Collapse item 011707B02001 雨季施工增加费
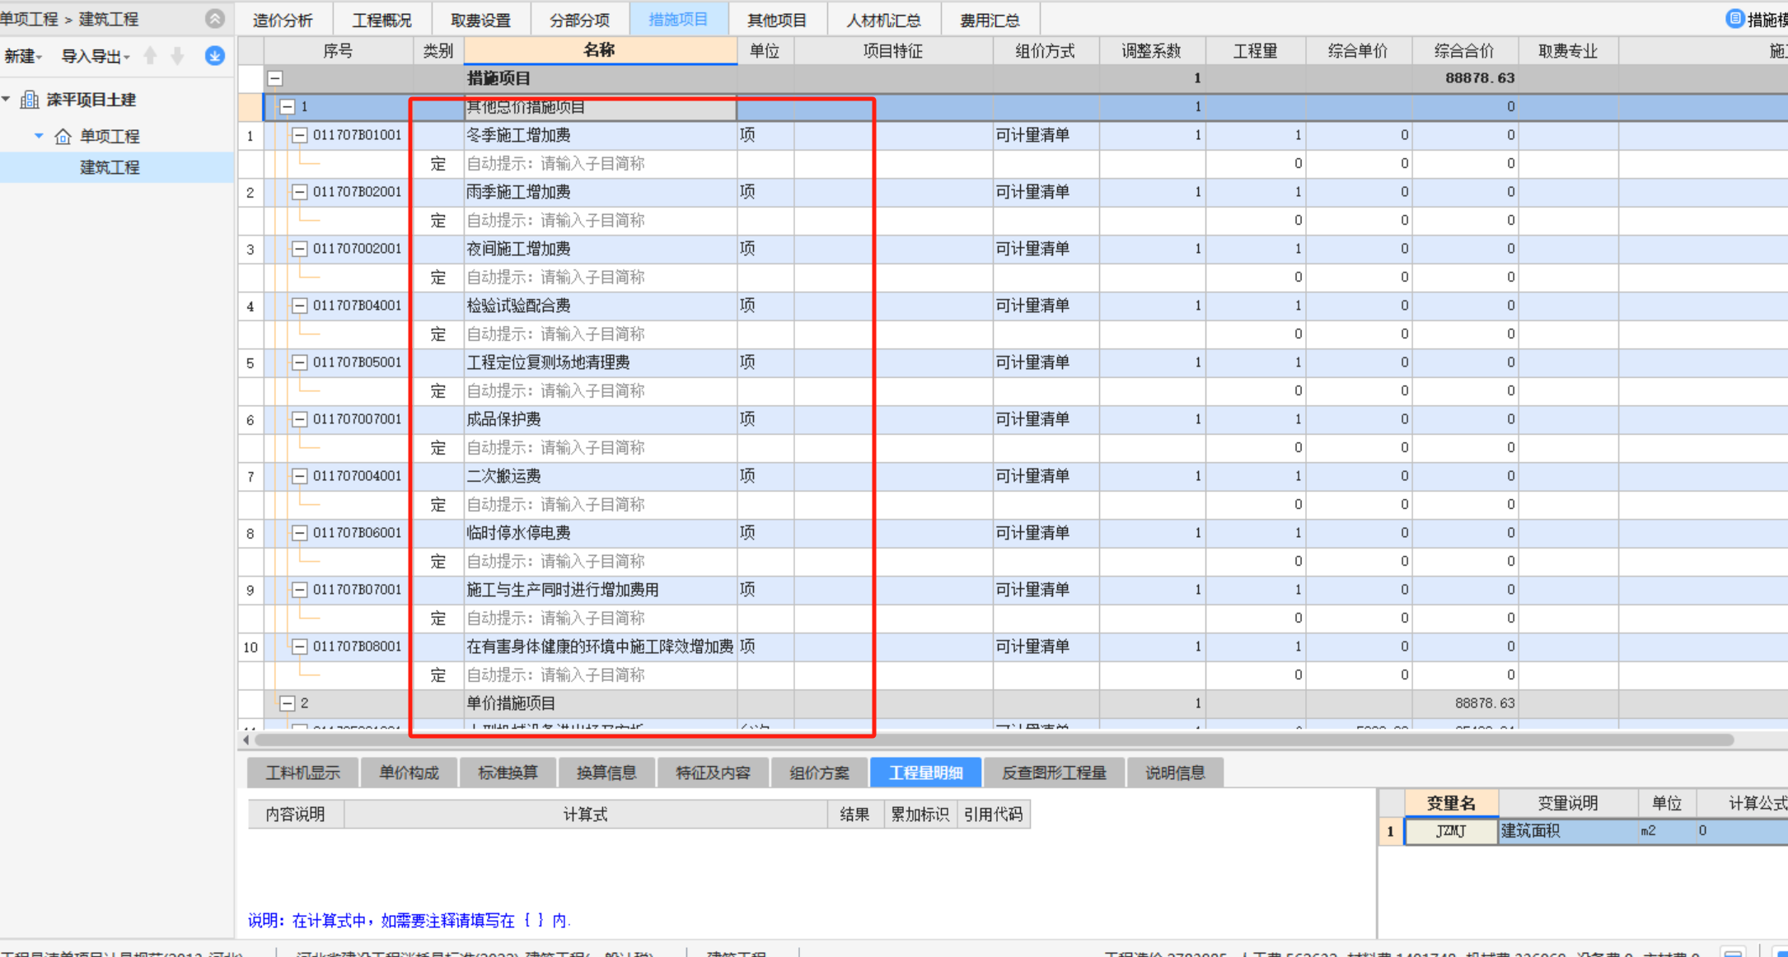The image size is (1788, 957). pyautogui.click(x=299, y=192)
